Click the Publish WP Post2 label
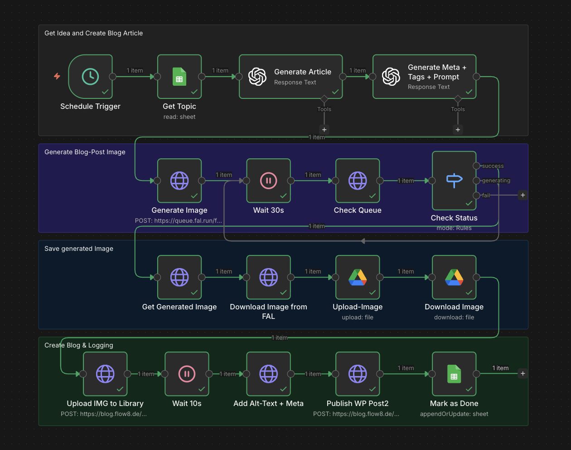This screenshot has width=571, height=450. pos(358,403)
